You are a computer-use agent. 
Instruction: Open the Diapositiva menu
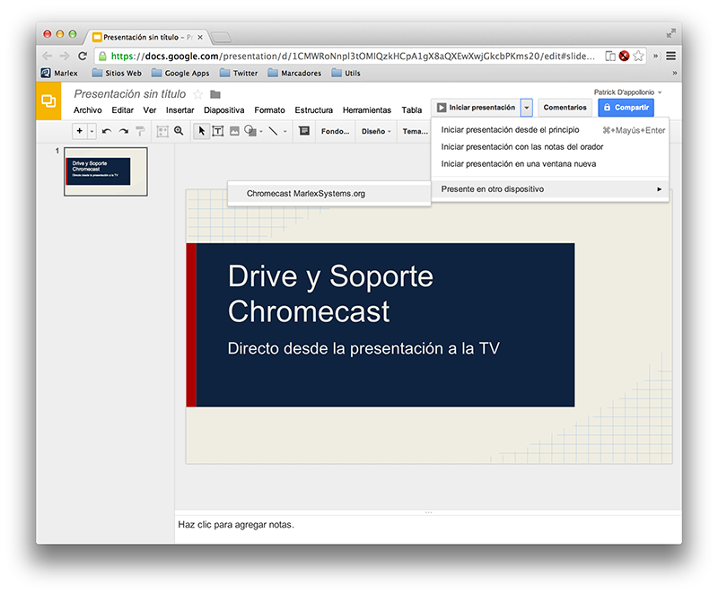tap(223, 110)
